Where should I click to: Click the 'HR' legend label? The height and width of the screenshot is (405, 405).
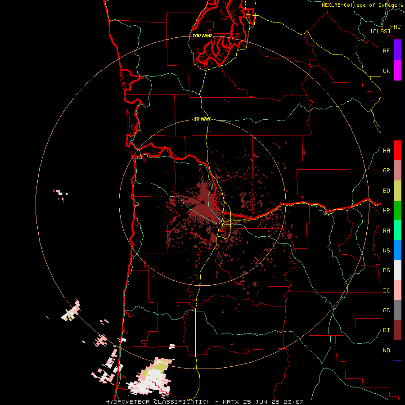[x=386, y=211]
